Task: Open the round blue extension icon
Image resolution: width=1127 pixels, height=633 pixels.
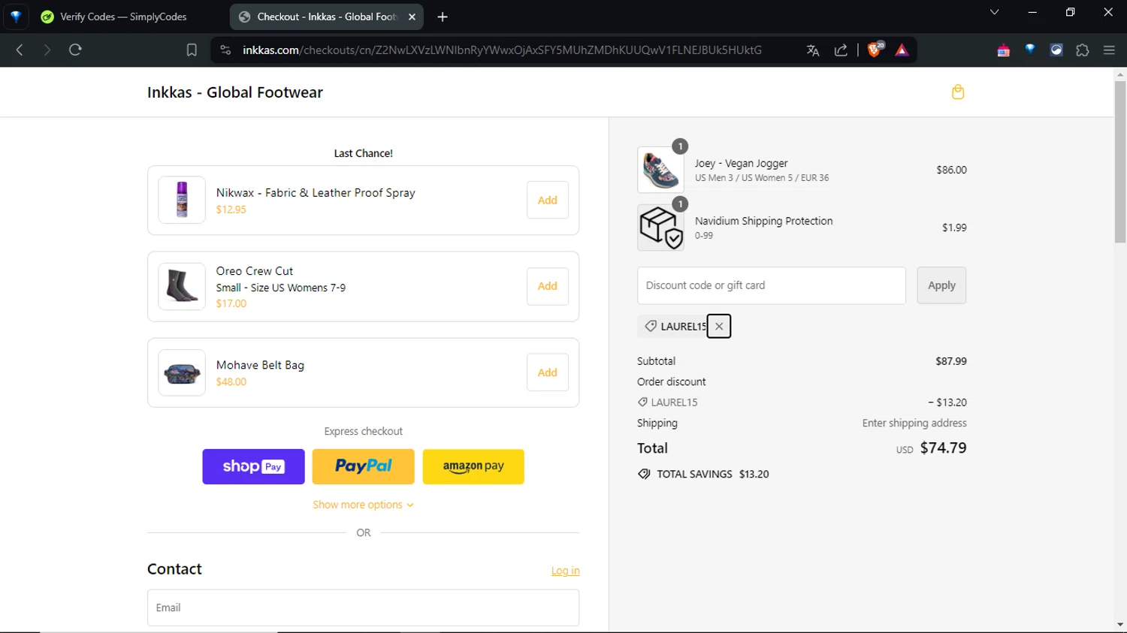Action: tap(1056, 50)
